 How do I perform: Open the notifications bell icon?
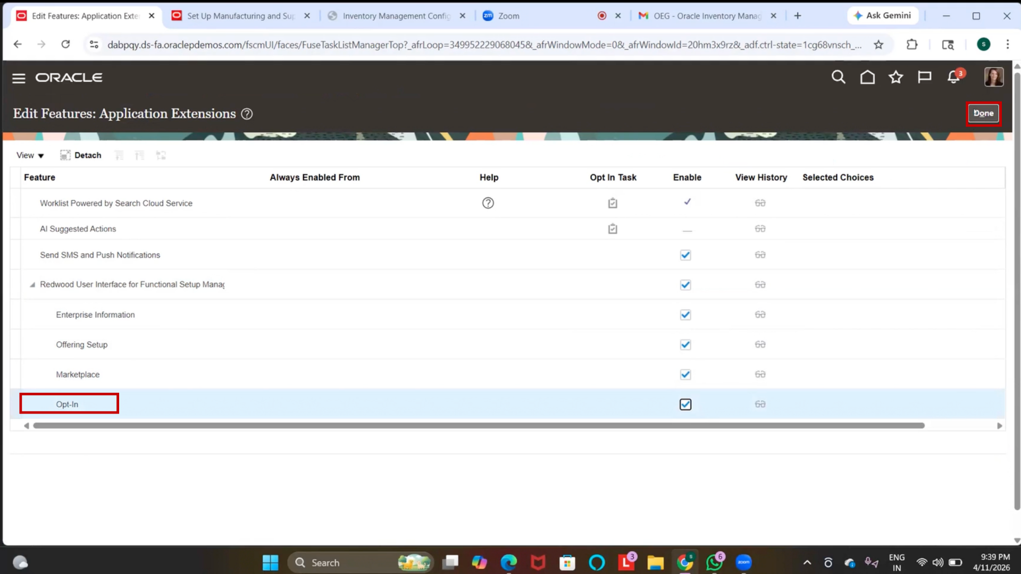(954, 78)
